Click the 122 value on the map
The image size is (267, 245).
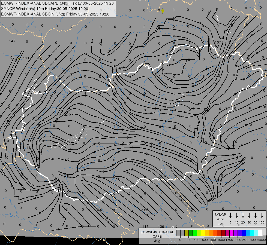[x=145, y=210]
